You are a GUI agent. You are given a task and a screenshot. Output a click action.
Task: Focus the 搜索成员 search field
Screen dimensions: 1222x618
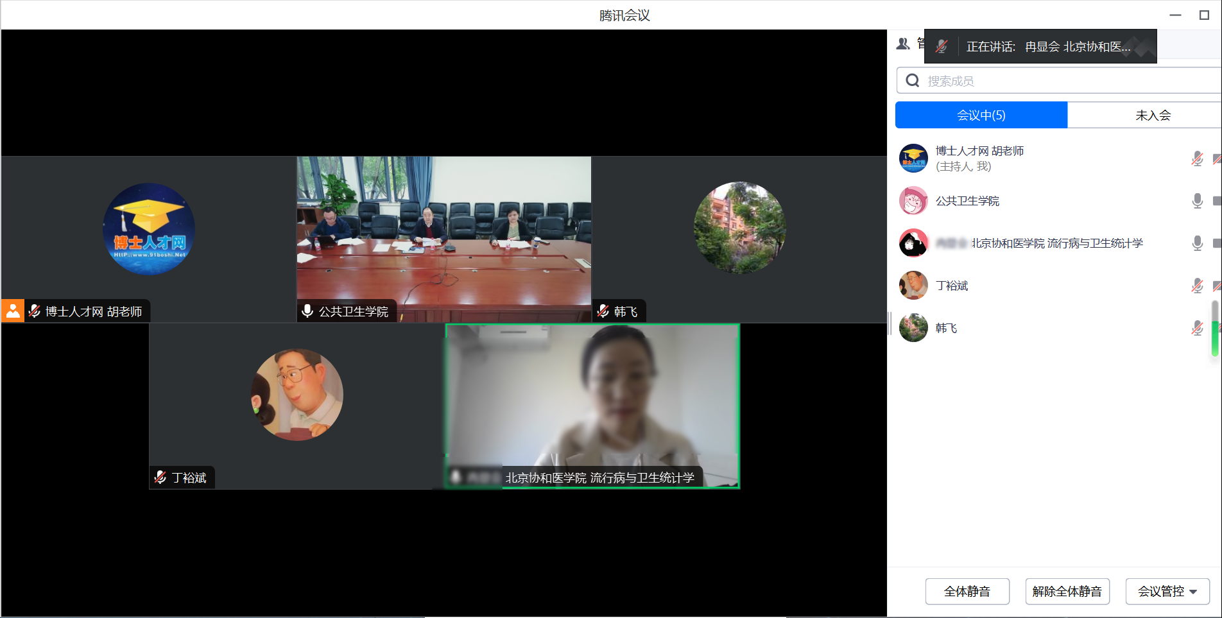pos(1059,81)
